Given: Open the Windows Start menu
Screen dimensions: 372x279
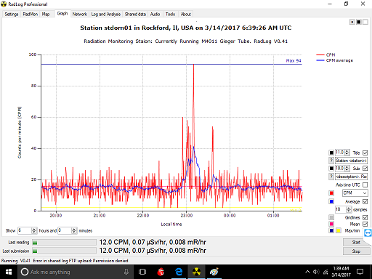Looking at the screenshot, I should (9, 272).
